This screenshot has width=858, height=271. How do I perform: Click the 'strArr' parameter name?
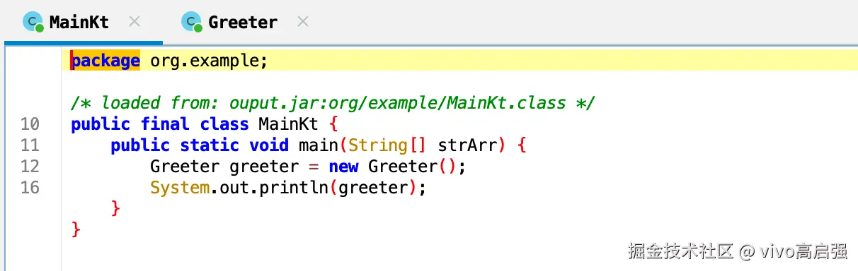[467, 145]
